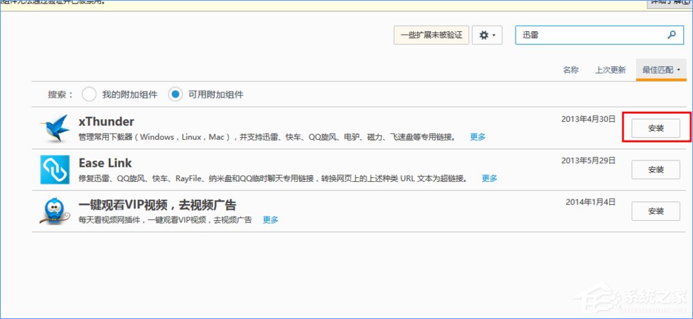The height and width of the screenshot is (319, 693).
Task: Click 一些扩展未被验证 warning button
Action: click(x=432, y=35)
